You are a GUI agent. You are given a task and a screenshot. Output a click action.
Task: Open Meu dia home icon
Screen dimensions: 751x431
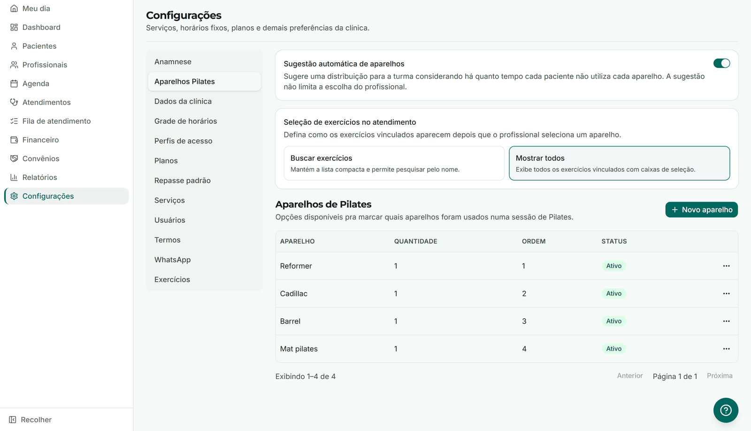point(14,8)
